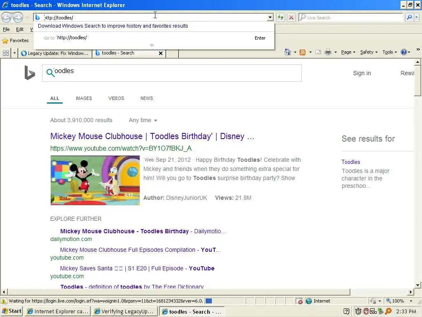Click the Live Search magnifier button

(409, 17)
